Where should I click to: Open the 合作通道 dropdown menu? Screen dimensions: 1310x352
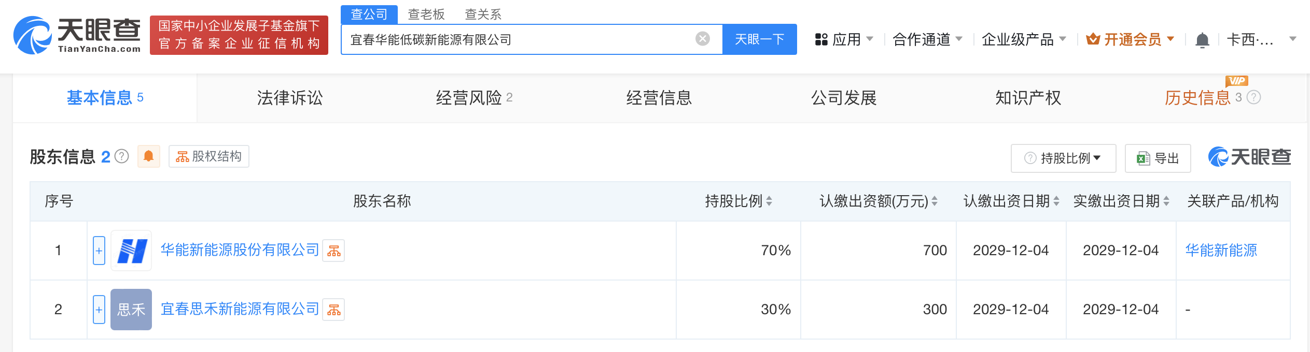click(x=927, y=39)
